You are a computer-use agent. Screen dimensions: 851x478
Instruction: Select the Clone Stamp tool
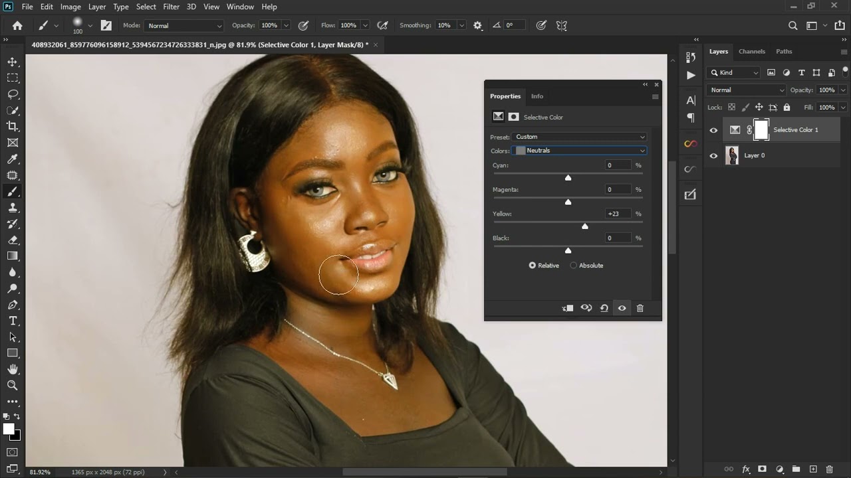point(13,207)
